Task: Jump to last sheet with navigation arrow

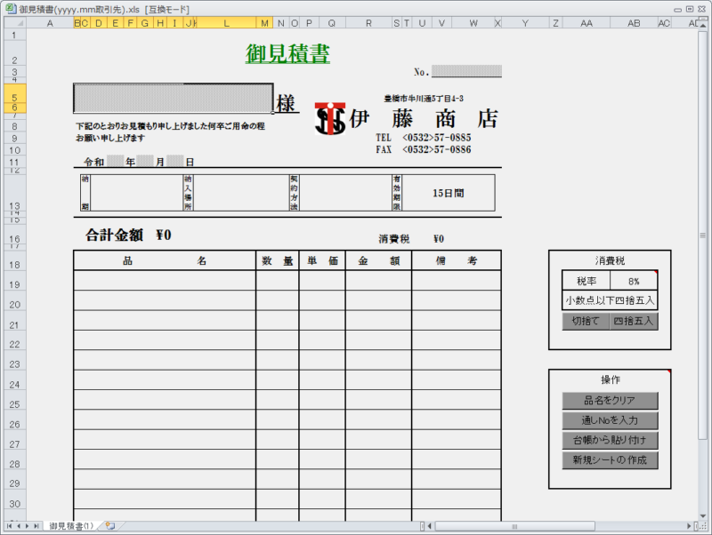Action: [36, 526]
